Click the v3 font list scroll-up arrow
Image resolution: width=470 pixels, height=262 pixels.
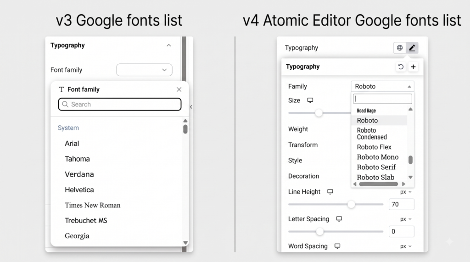click(185, 121)
